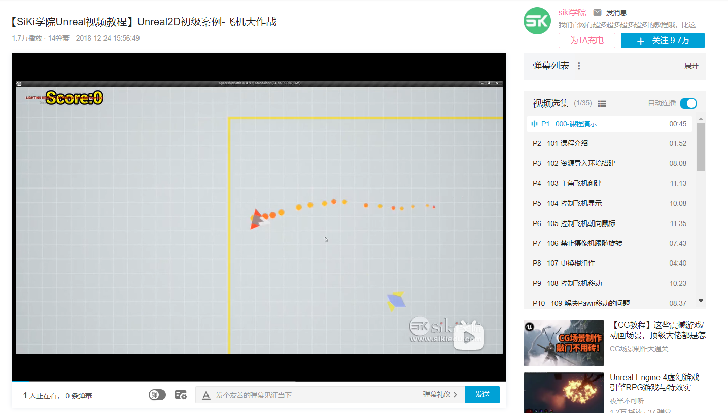This screenshot has width=728, height=413.
Task: Click the CG场景制作大通关 uploader name
Action: [x=639, y=349]
